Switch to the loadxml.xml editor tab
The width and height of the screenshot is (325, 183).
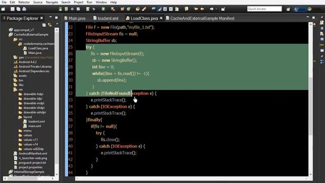[x=106, y=18]
